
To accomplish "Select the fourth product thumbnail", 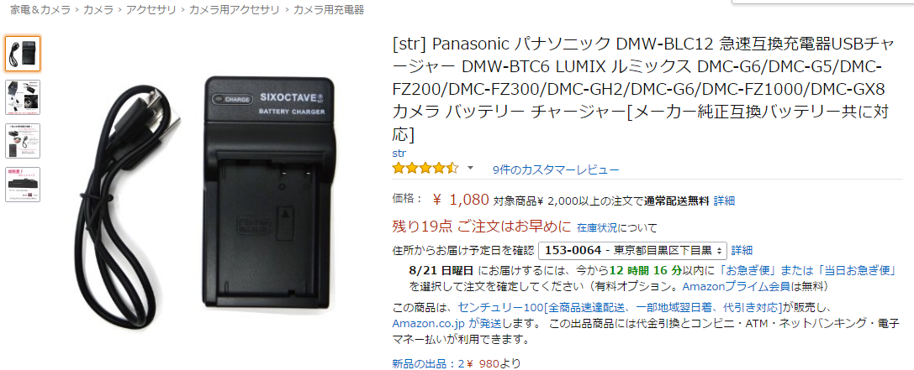I will click(x=23, y=185).
